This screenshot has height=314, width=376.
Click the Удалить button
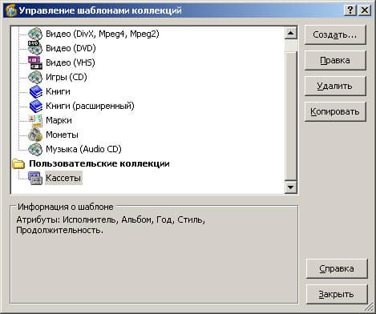[x=335, y=86]
